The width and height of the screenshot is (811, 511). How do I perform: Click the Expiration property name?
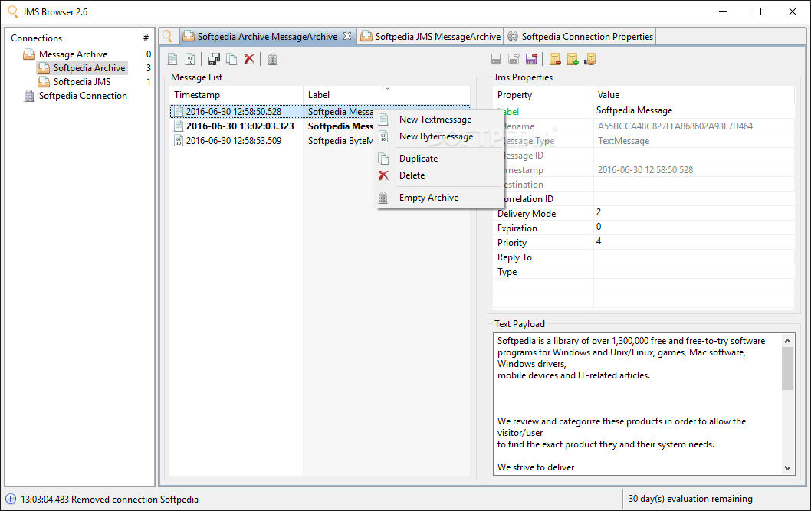click(517, 228)
